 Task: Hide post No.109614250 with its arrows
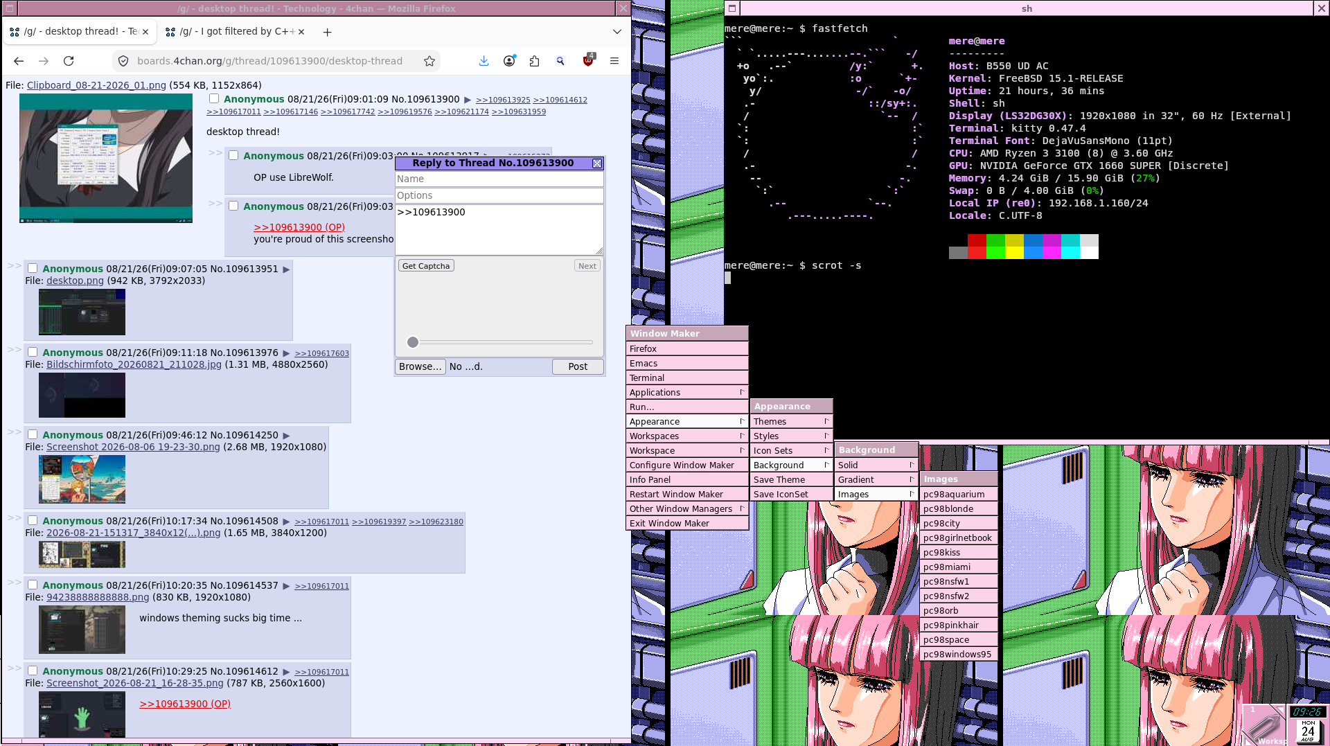point(14,432)
